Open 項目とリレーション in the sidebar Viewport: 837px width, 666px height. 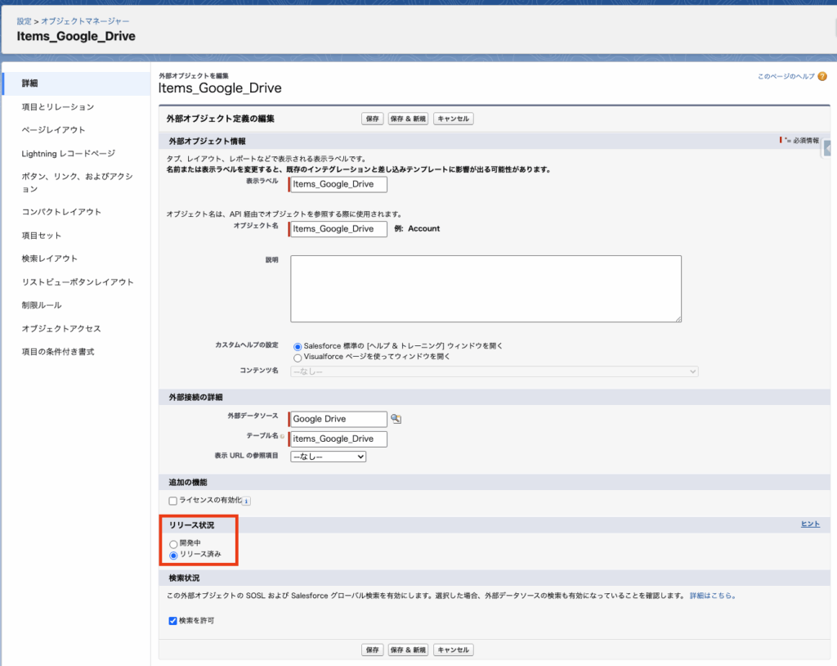[x=58, y=107]
